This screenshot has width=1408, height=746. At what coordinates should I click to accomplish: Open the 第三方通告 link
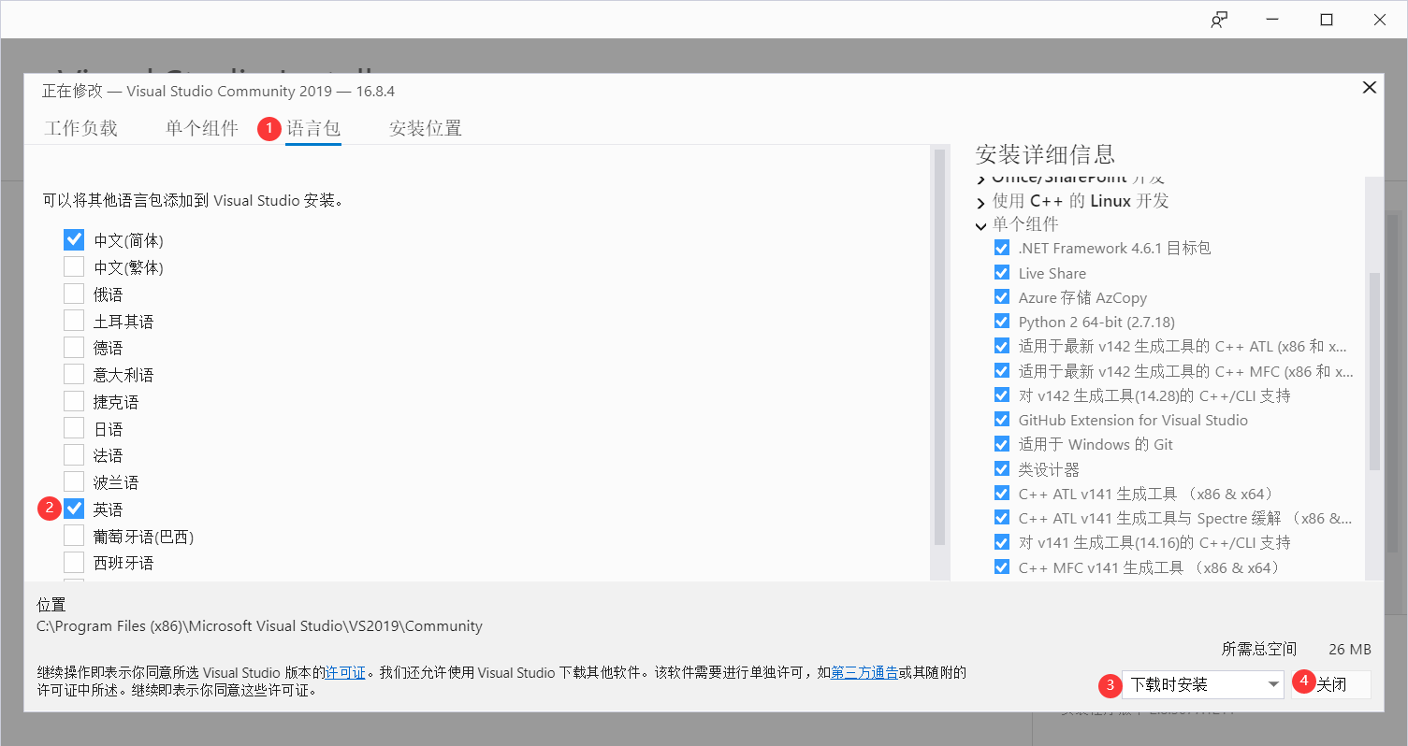pyautogui.click(x=864, y=672)
